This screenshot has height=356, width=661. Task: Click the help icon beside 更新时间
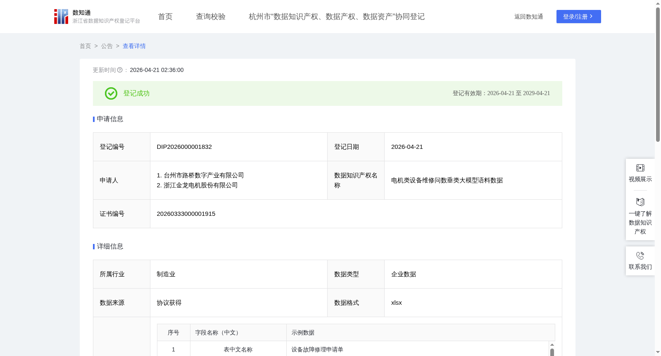[120, 70]
